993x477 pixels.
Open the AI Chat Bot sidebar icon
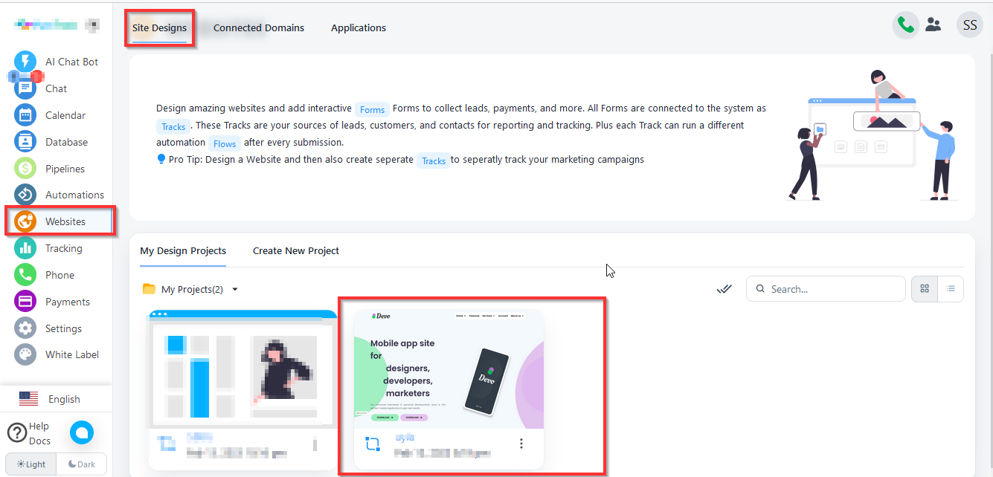25,62
